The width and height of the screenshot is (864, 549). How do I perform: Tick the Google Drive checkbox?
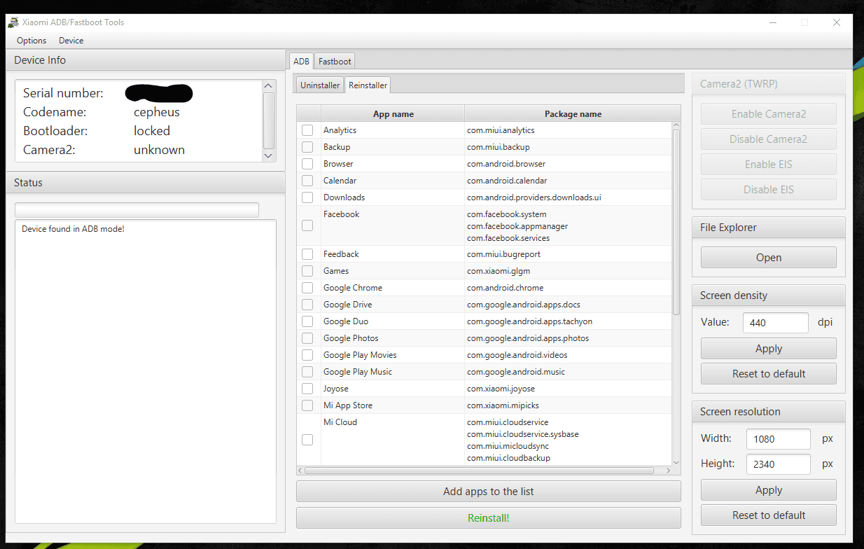(x=307, y=305)
